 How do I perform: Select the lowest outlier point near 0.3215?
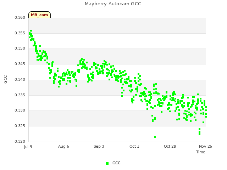(x=155, y=137)
